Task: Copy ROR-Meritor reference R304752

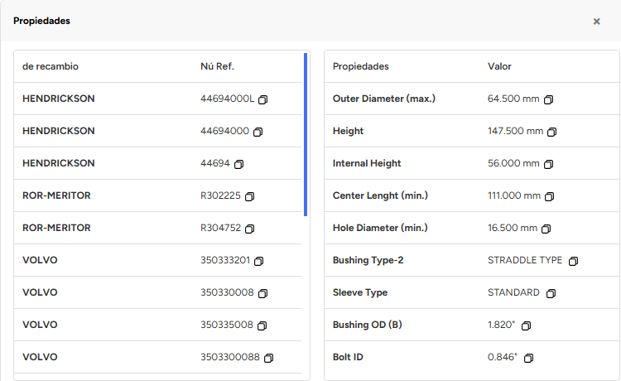Action: [x=249, y=229]
